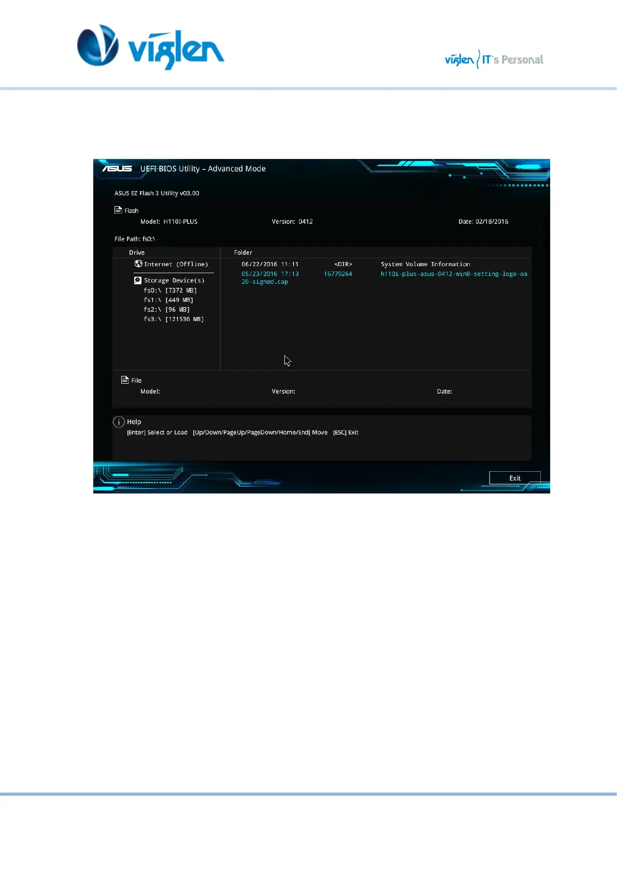Click the File Path: fs0:\ text
Image resolution: width=617 pixels, height=872 pixels.
135,239
